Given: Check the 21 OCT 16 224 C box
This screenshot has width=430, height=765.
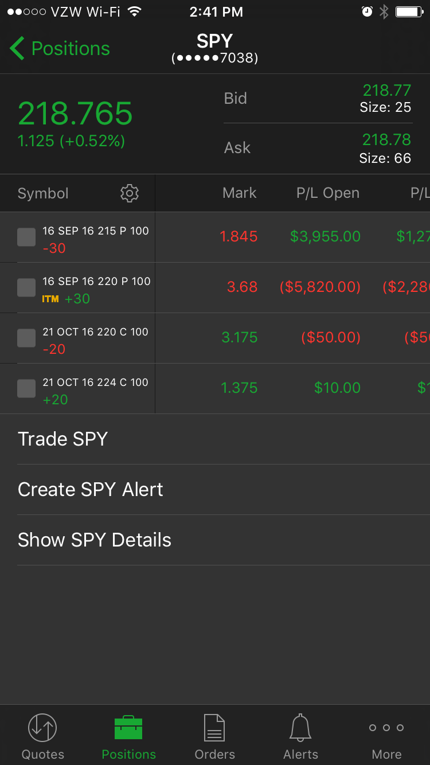Looking at the screenshot, I should 26,389.
